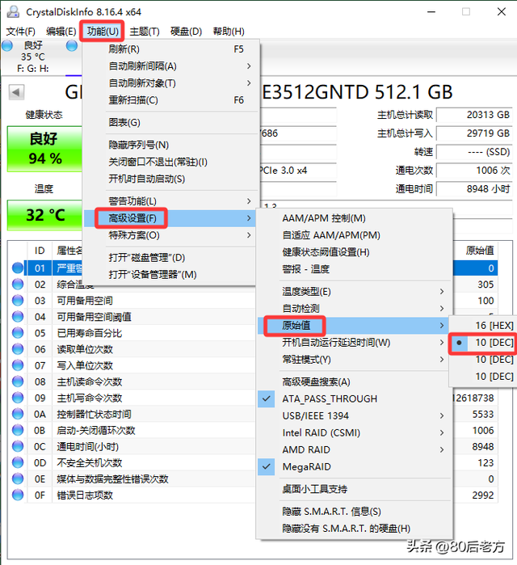Image resolution: width=517 pixels, height=565 pixels.
Task: Select the 16 [HEX] raw value format
Action: (x=482, y=326)
